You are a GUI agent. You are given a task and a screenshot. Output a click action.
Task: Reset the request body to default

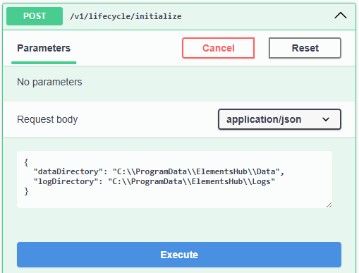click(x=305, y=48)
